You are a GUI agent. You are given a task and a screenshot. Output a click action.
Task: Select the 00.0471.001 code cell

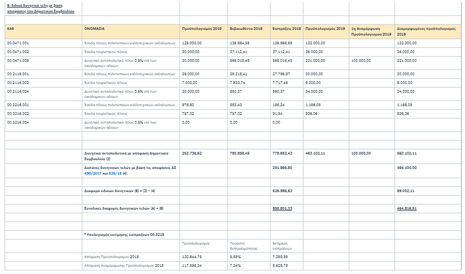pyautogui.click(x=18, y=43)
